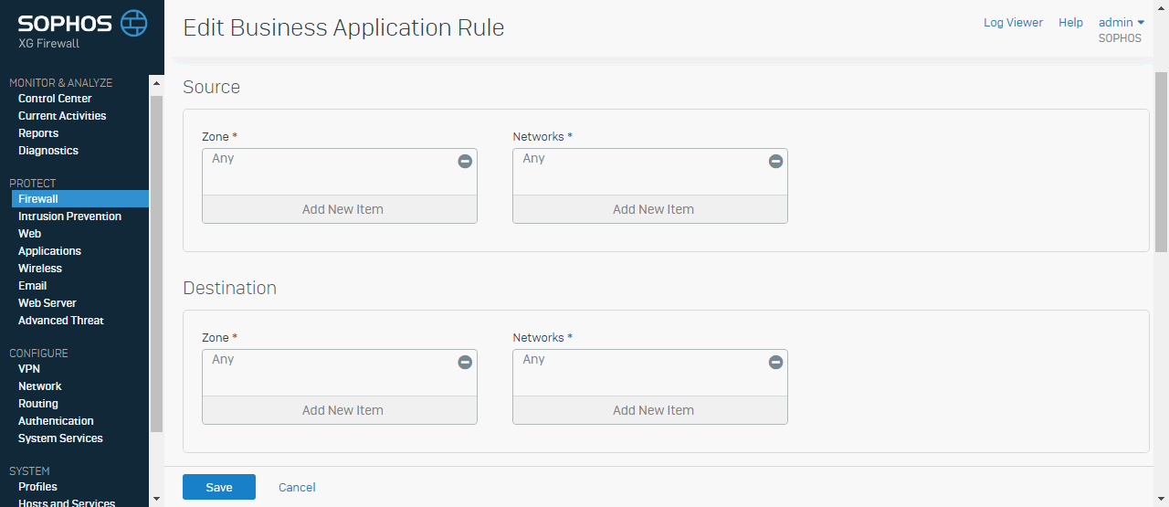This screenshot has width=1169, height=507.
Task: Open the Help link
Action: (x=1070, y=23)
